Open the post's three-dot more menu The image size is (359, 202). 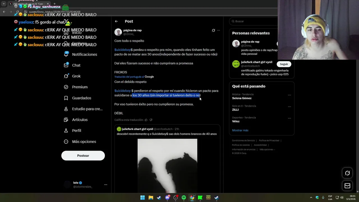click(218, 30)
